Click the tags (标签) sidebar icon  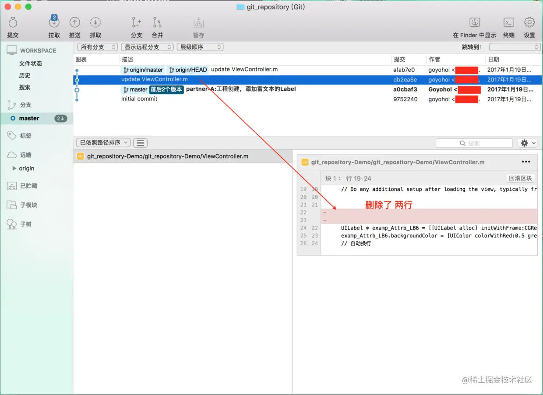12,136
